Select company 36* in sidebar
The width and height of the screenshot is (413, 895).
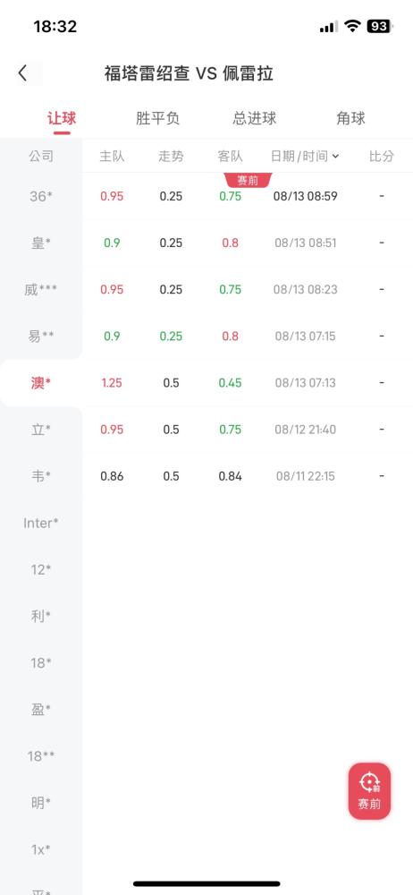[41, 196]
